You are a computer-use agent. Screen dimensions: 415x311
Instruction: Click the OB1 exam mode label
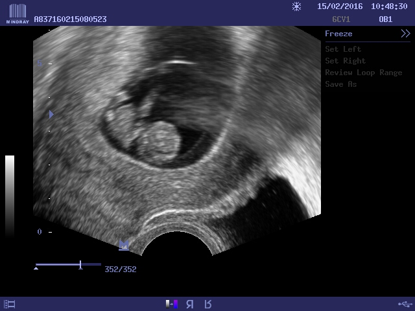[x=385, y=19]
